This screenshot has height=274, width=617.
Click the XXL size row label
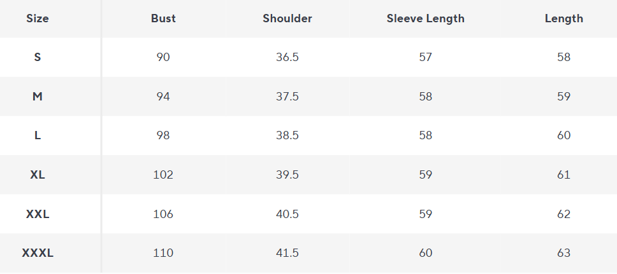tap(38, 214)
